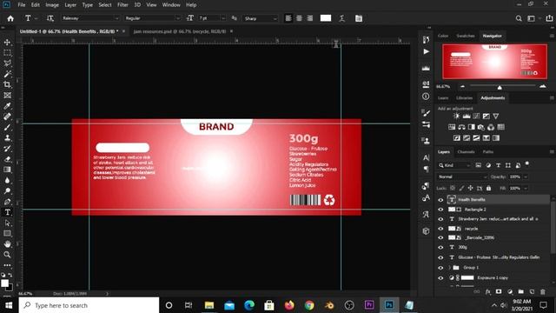Delete layer with trash icon
556x313 pixels.
click(x=542, y=292)
